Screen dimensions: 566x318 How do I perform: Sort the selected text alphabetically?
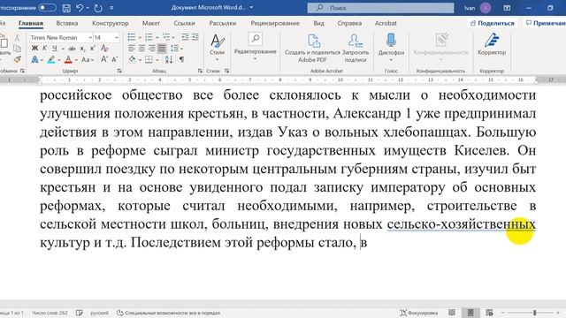(169, 59)
